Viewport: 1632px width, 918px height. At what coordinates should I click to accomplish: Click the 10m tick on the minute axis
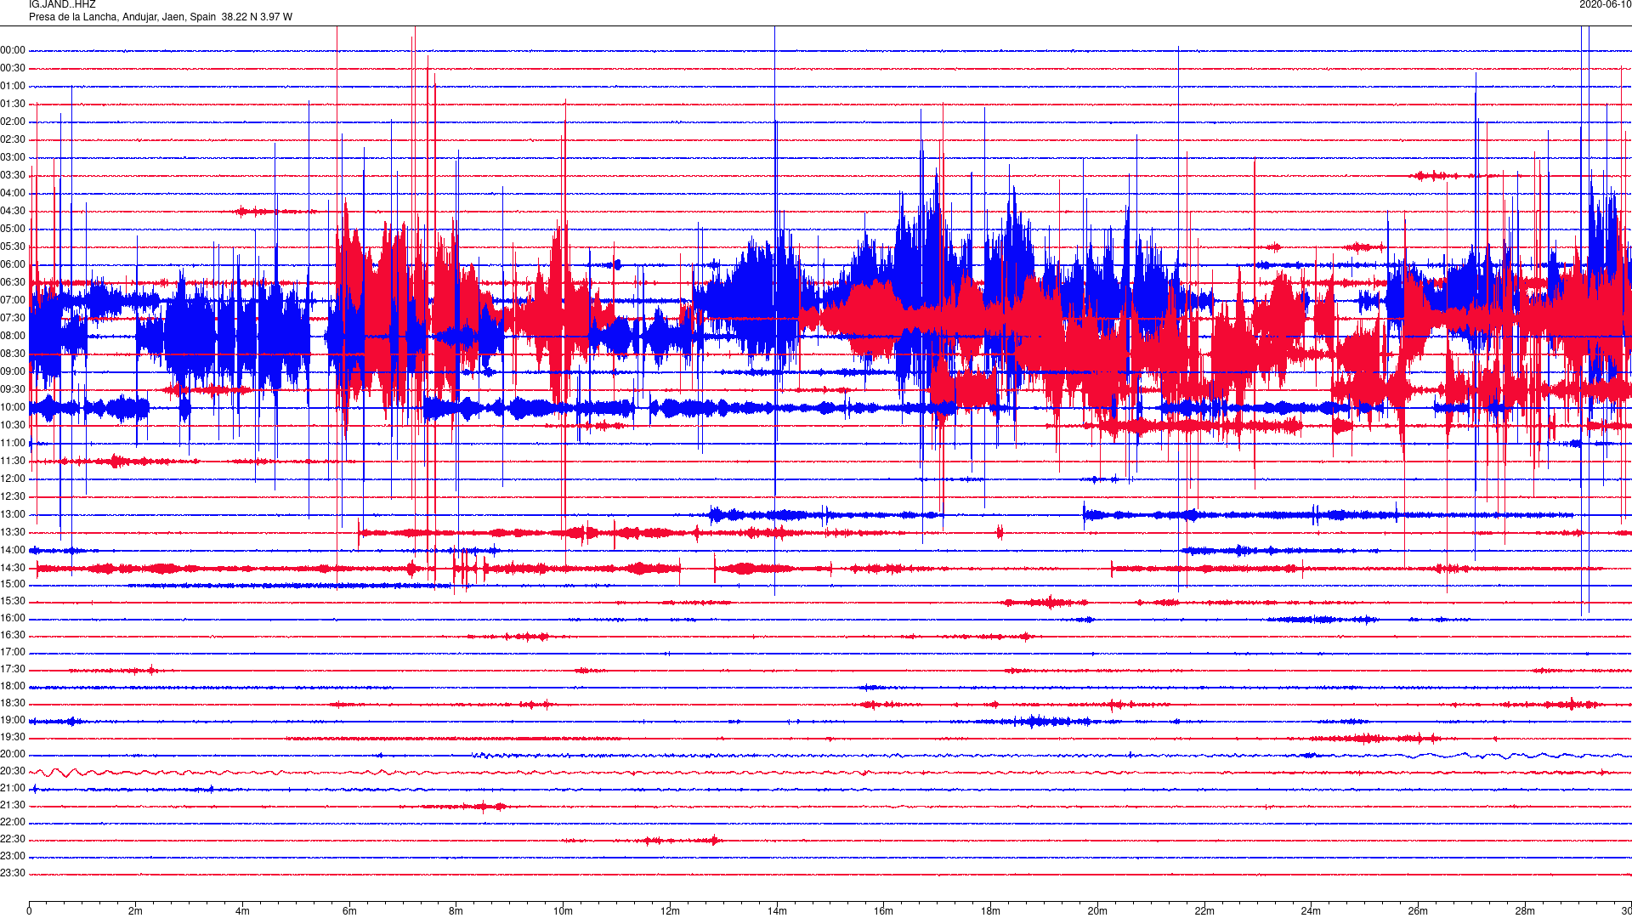[x=563, y=911]
